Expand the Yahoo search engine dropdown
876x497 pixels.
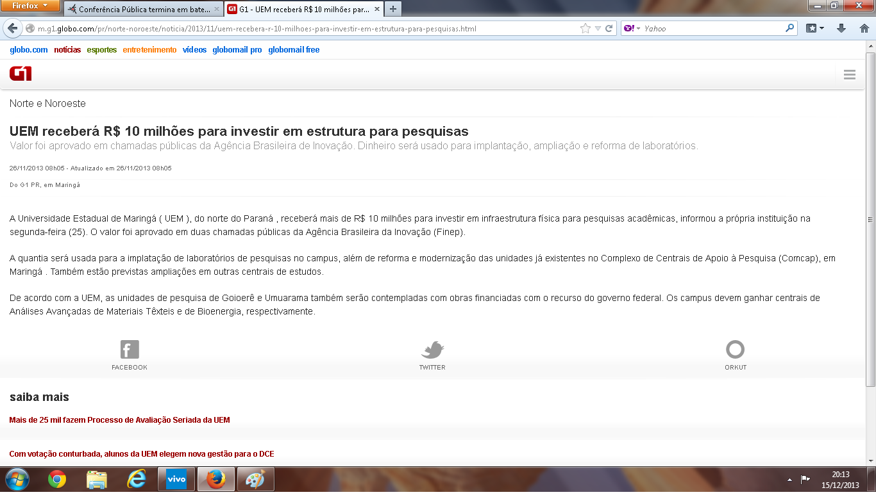pyautogui.click(x=632, y=29)
